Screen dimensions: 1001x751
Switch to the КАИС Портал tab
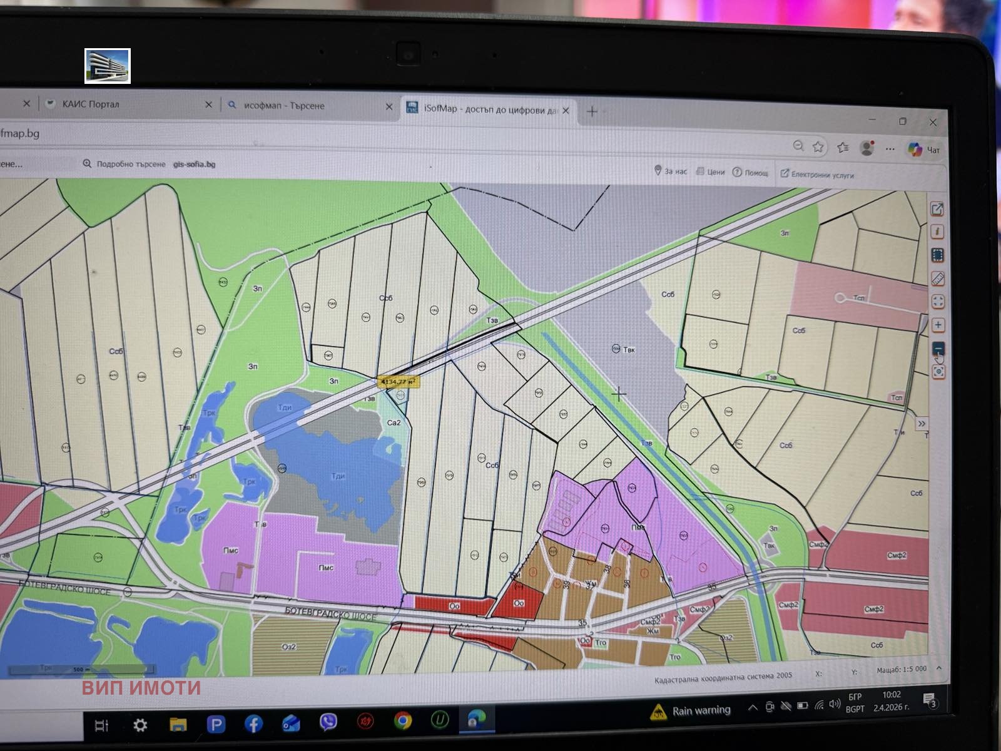pos(91,104)
